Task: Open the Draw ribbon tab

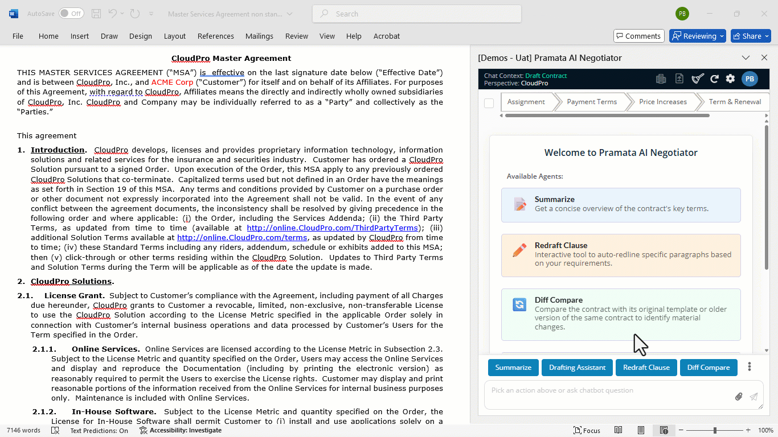Action: [109, 36]
